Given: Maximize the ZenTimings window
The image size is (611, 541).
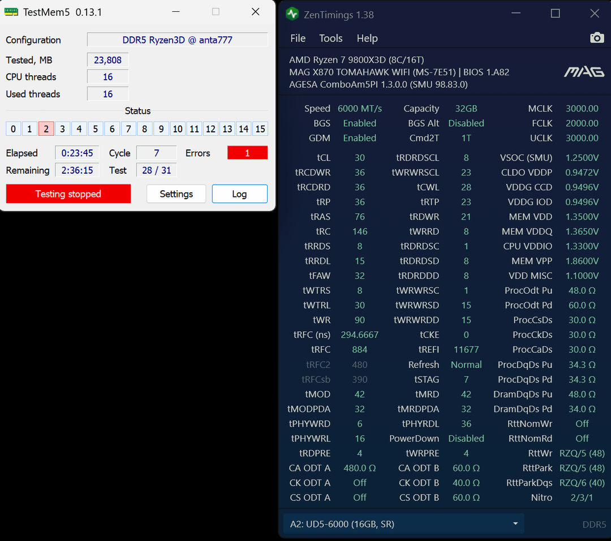Looking at the screenshot, I should pyautogui.click(x=555, y=14).
